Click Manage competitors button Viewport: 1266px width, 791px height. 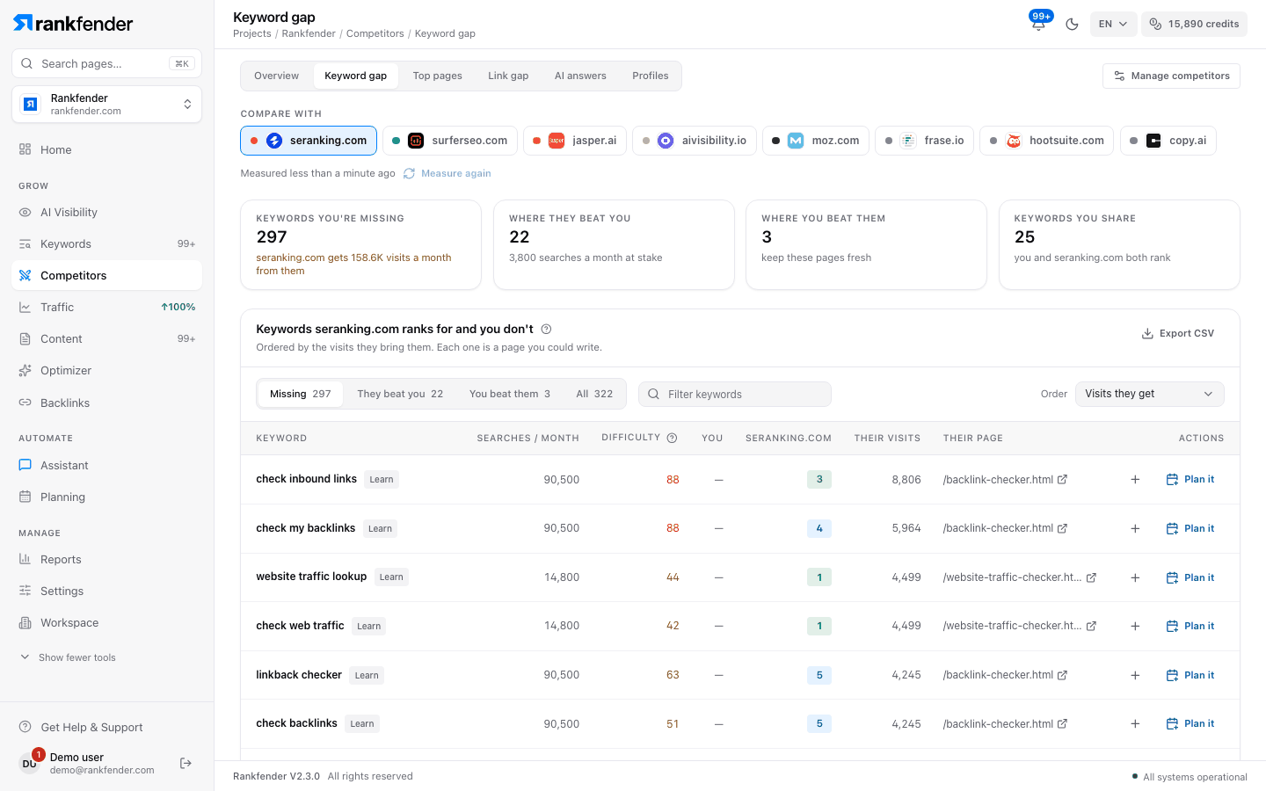[1171, 76]
